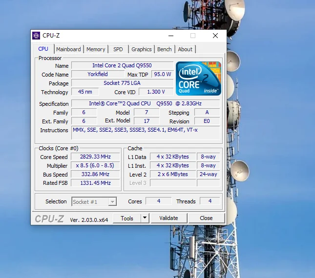Viewport: 315px width, 278px height.
Task: Click the Family value 6
Action: [x=84, y=112]
